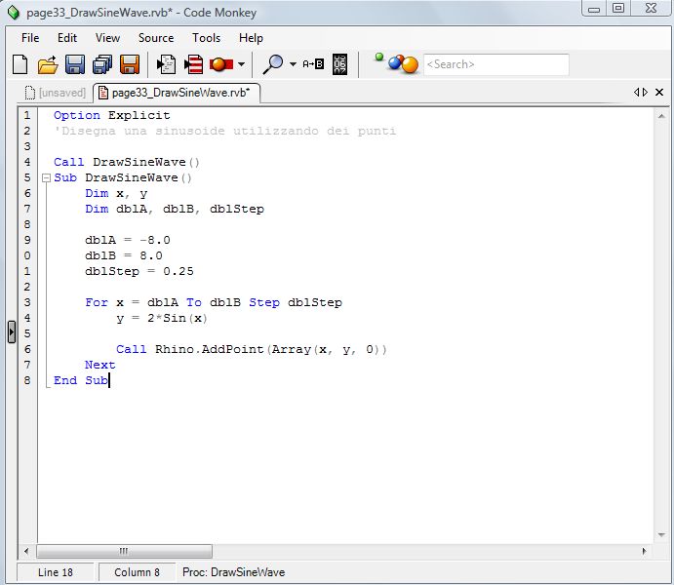Screen dimensions: 674x585
Task: Expand the left side panel handle
Action: pyautogui.click(x=12, y=332)
